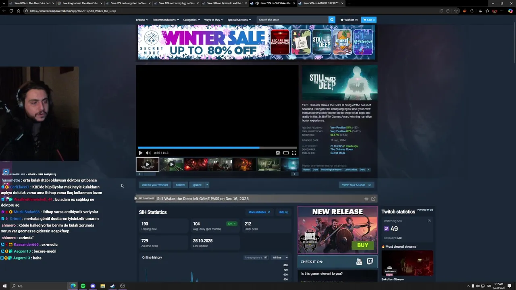Click Add to your wishlist
The image size is (516, 290).
click(x=155, y=185)
